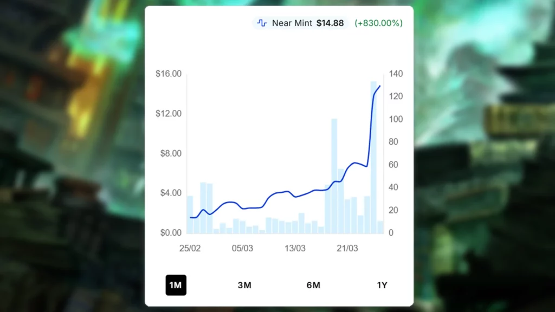Select the 13/03 date marker

pos(295,249)
